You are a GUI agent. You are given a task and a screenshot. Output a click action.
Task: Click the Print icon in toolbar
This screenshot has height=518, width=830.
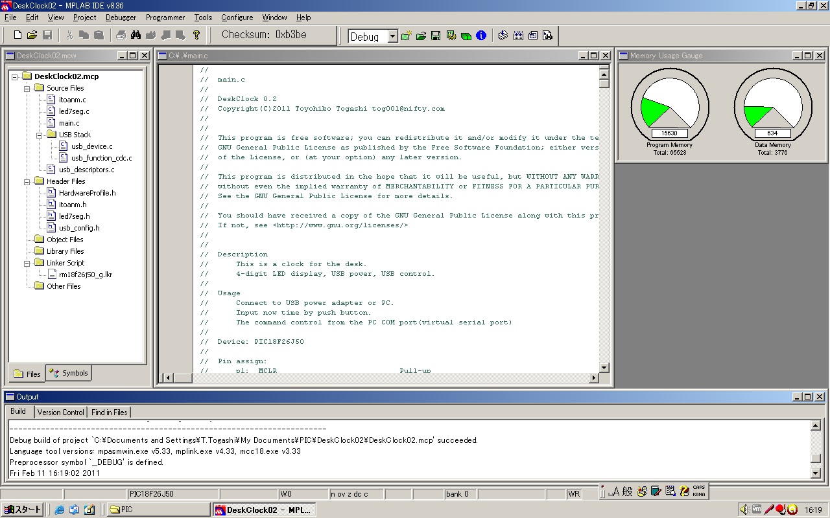point(121,35)
